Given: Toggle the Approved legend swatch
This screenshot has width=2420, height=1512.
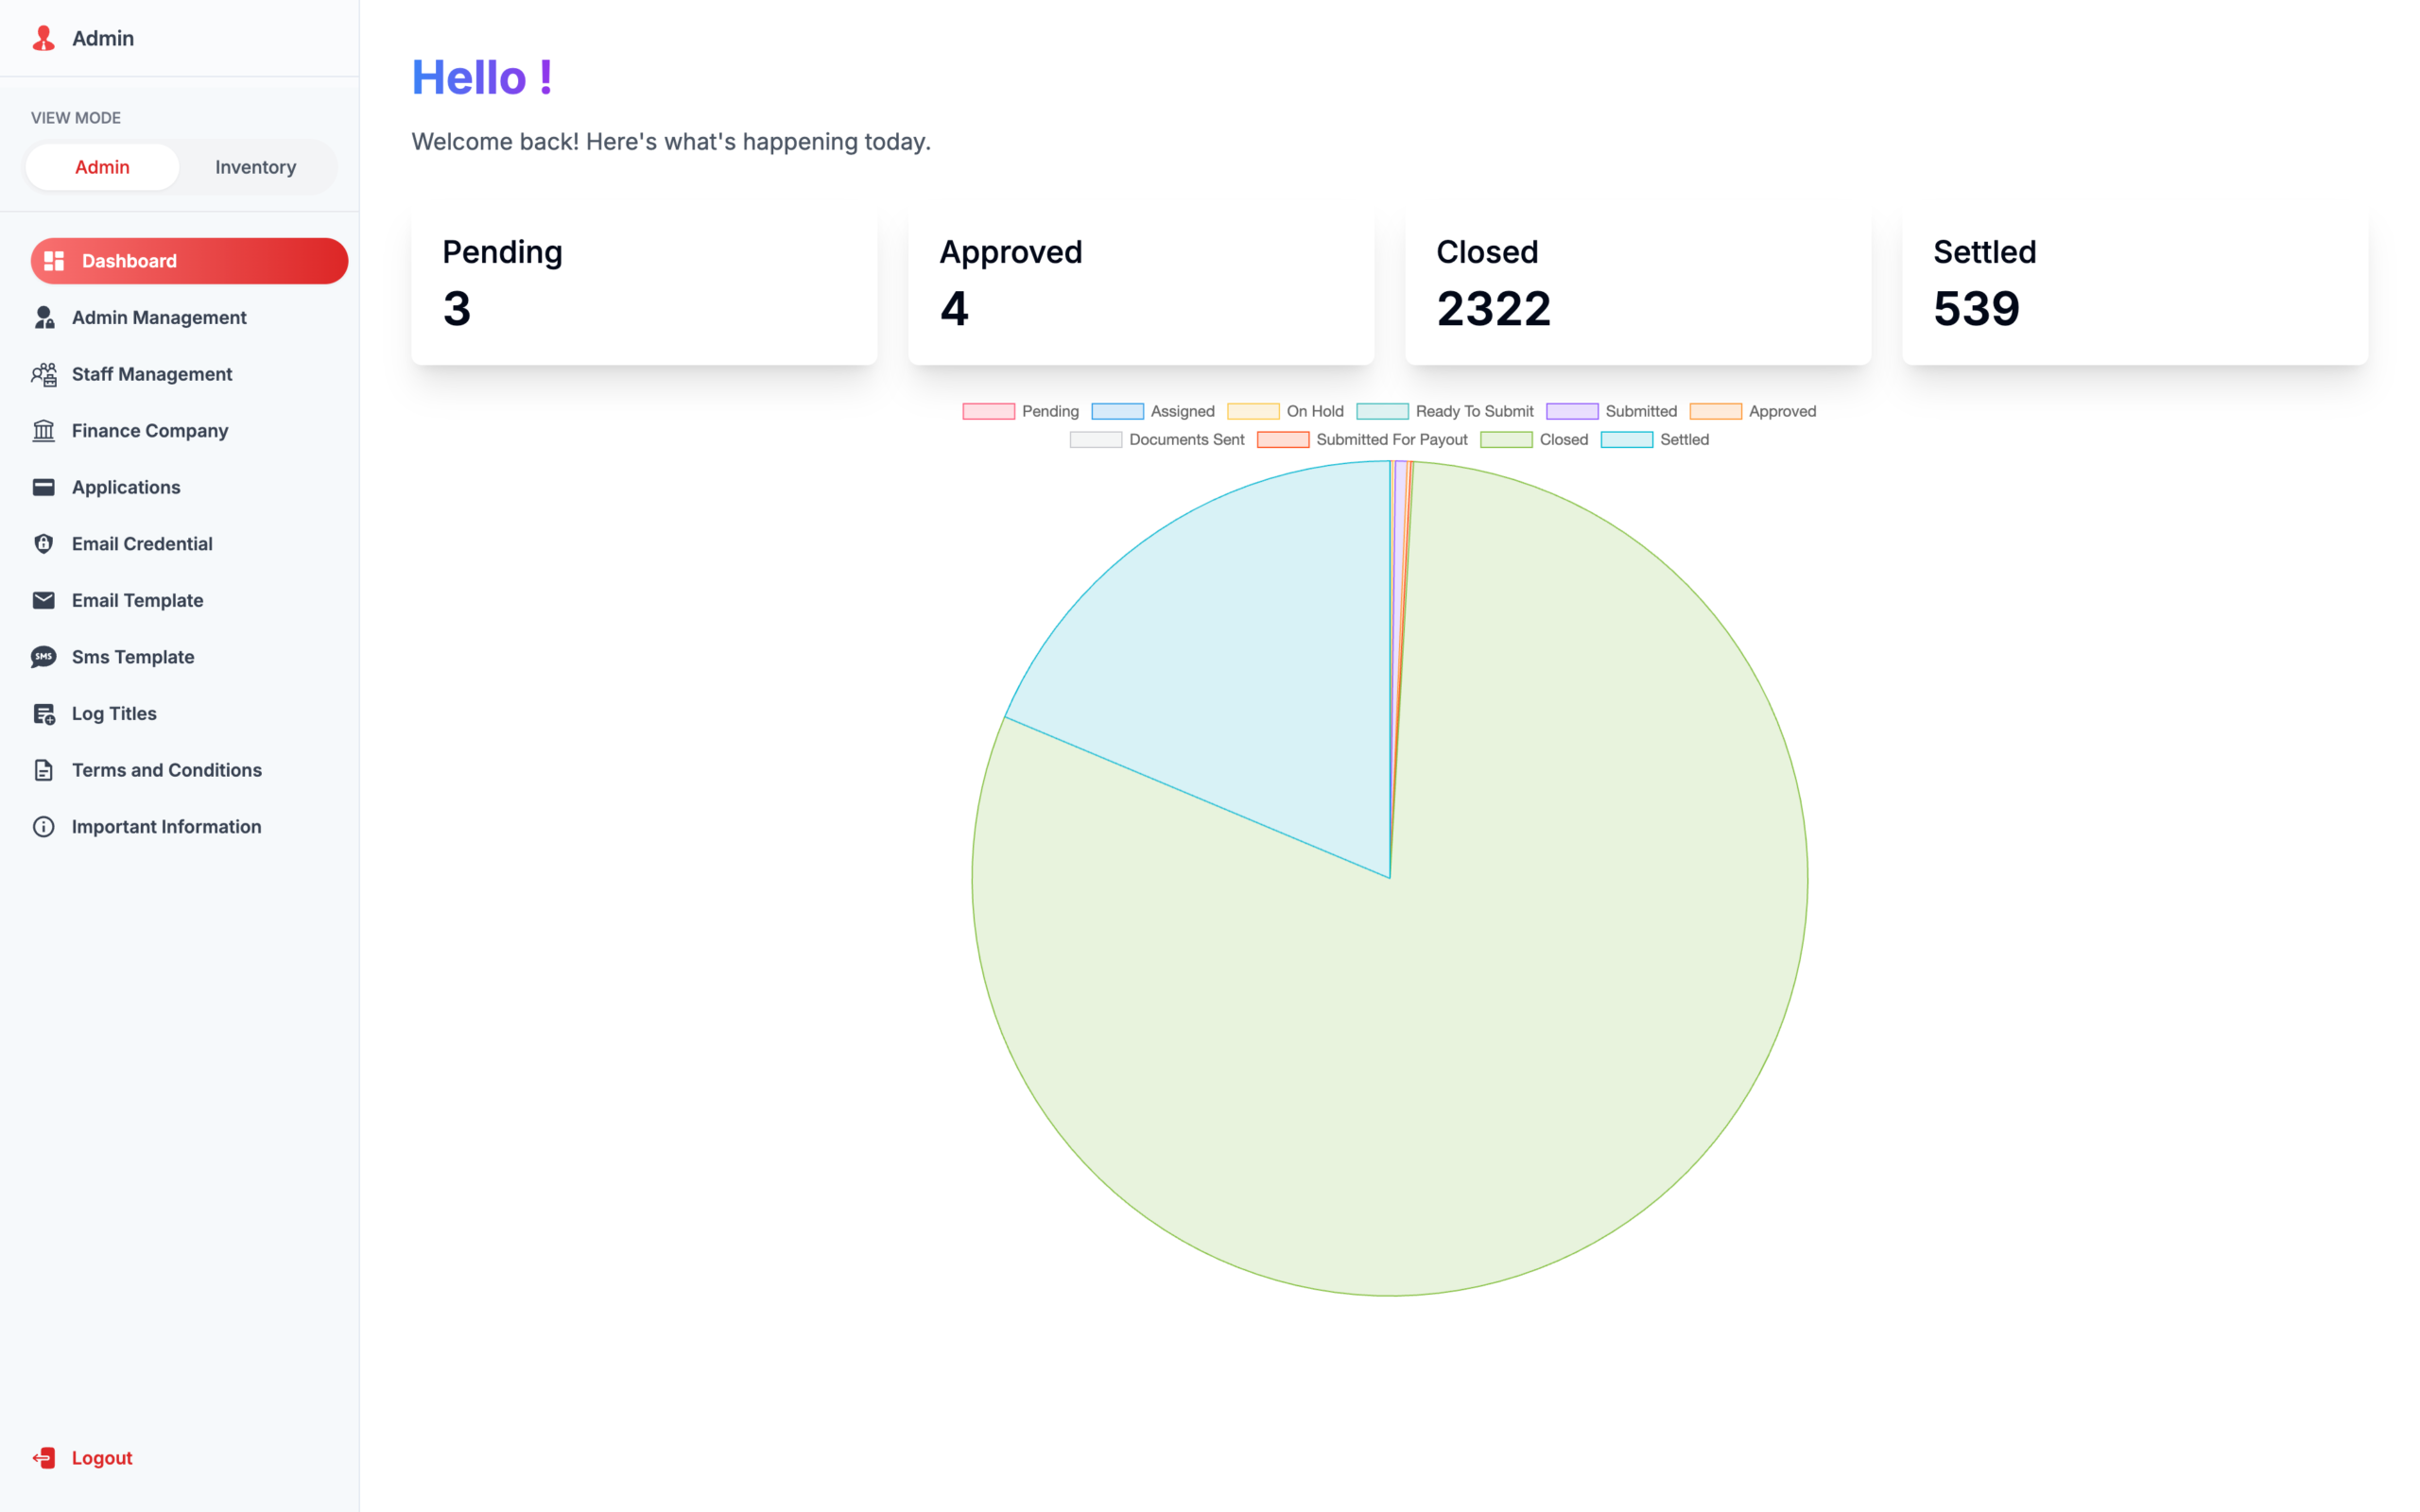Looking at the screenshot, I should pyautogui.click(x=1715, y=412).
